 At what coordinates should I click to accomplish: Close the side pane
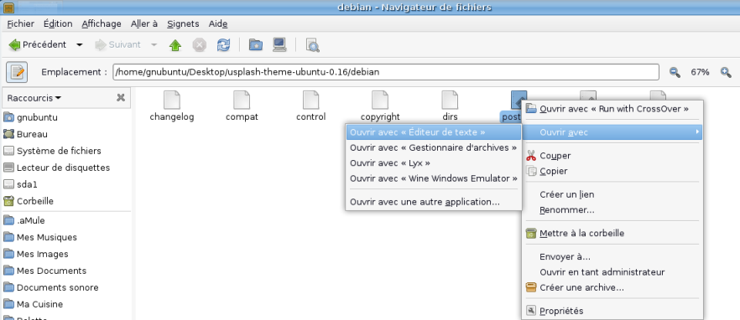[x=121, y=97]
